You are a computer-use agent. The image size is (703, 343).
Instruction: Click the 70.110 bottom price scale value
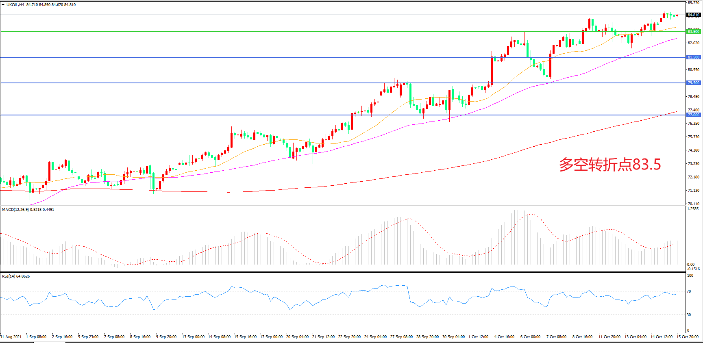693,204
